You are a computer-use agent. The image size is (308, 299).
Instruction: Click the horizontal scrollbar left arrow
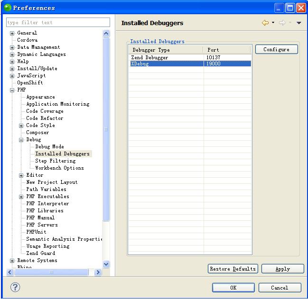[x=10, y=272]
